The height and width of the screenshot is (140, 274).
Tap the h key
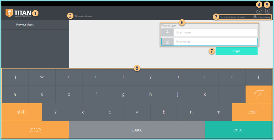pyautogui.click(x=151, y=94)
